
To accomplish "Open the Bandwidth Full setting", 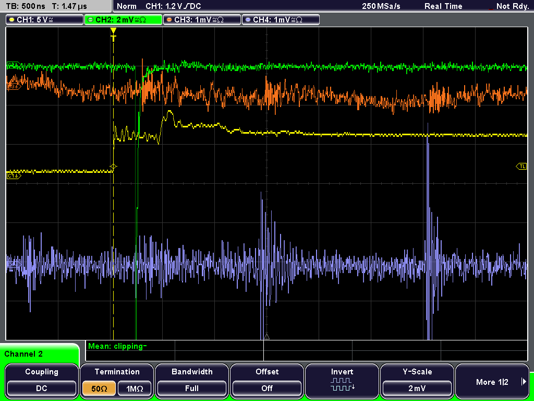I will click(192, 380).
